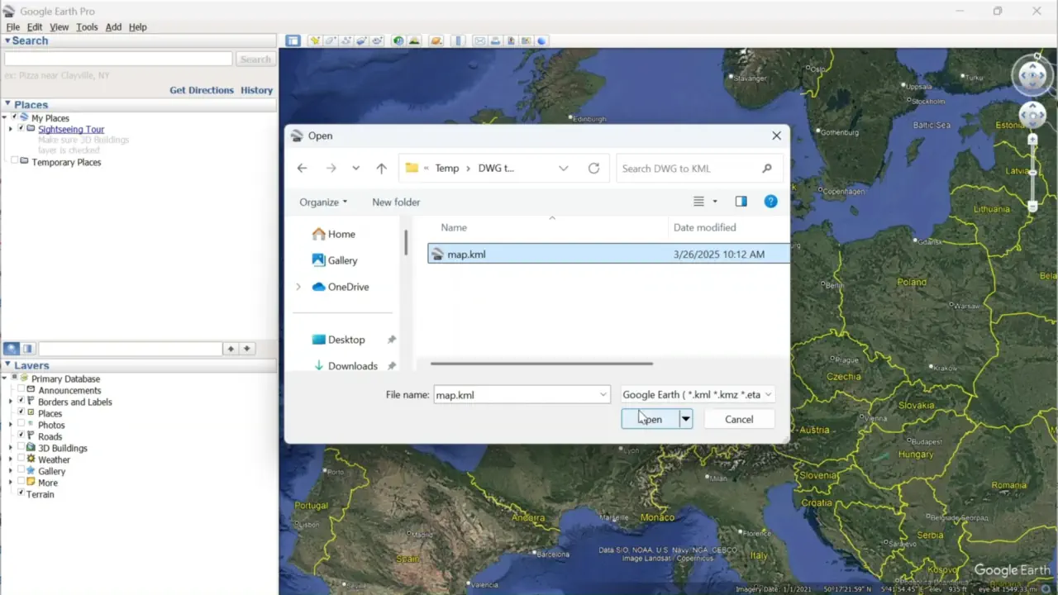Image resolution: width=1058 pixels, height=595 pixels.
Task: Click the Sightseeing Tour link
Action: click(71, 129)
